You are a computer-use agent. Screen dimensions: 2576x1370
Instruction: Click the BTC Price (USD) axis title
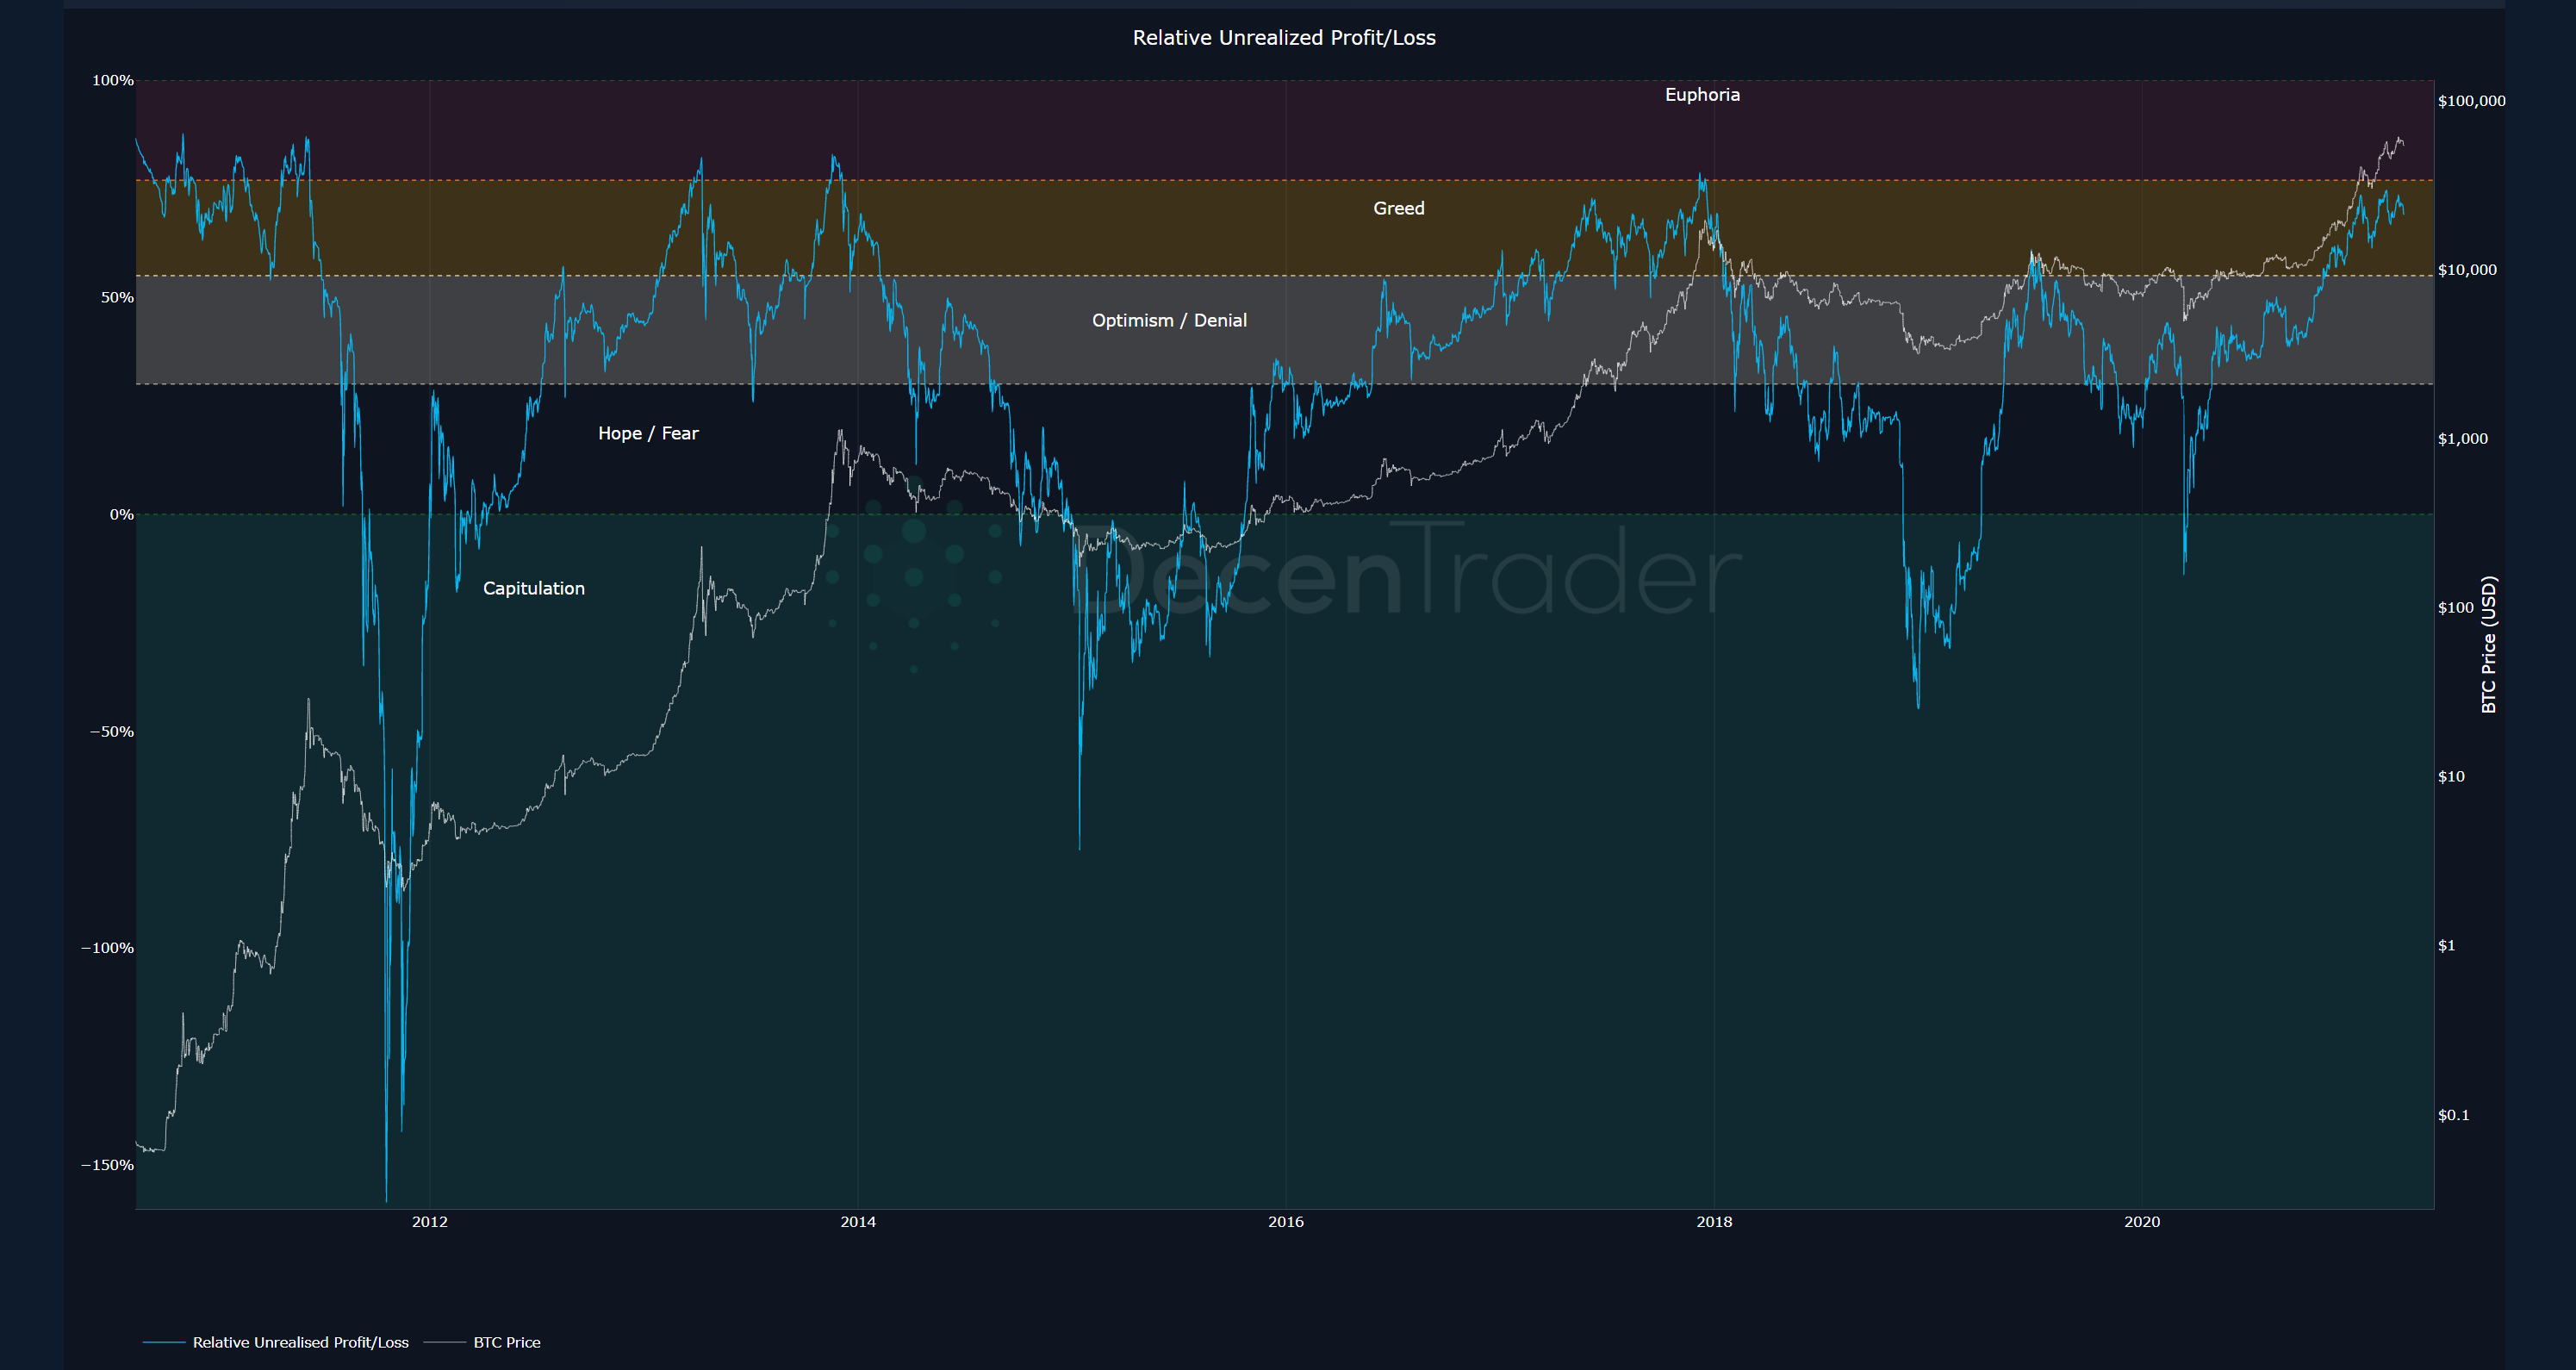pyautogui.click(x=2489, y=644)
